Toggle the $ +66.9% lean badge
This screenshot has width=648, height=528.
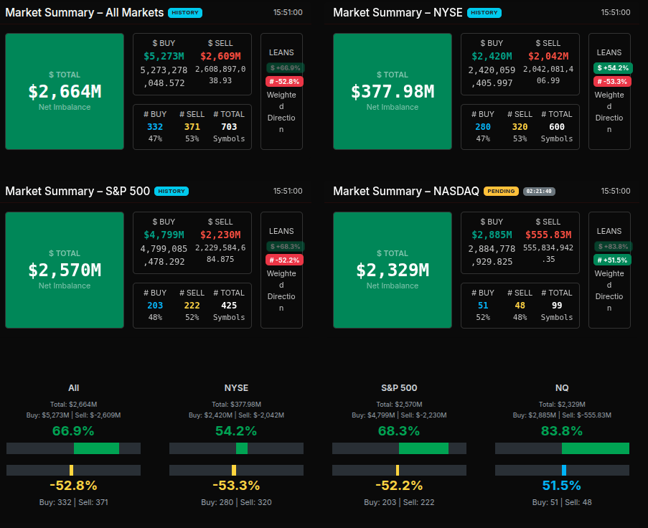(285, 67)
